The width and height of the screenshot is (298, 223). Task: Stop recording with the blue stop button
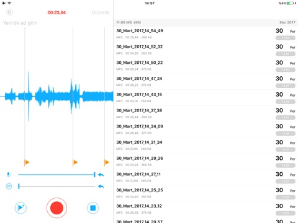click(93, 208)
